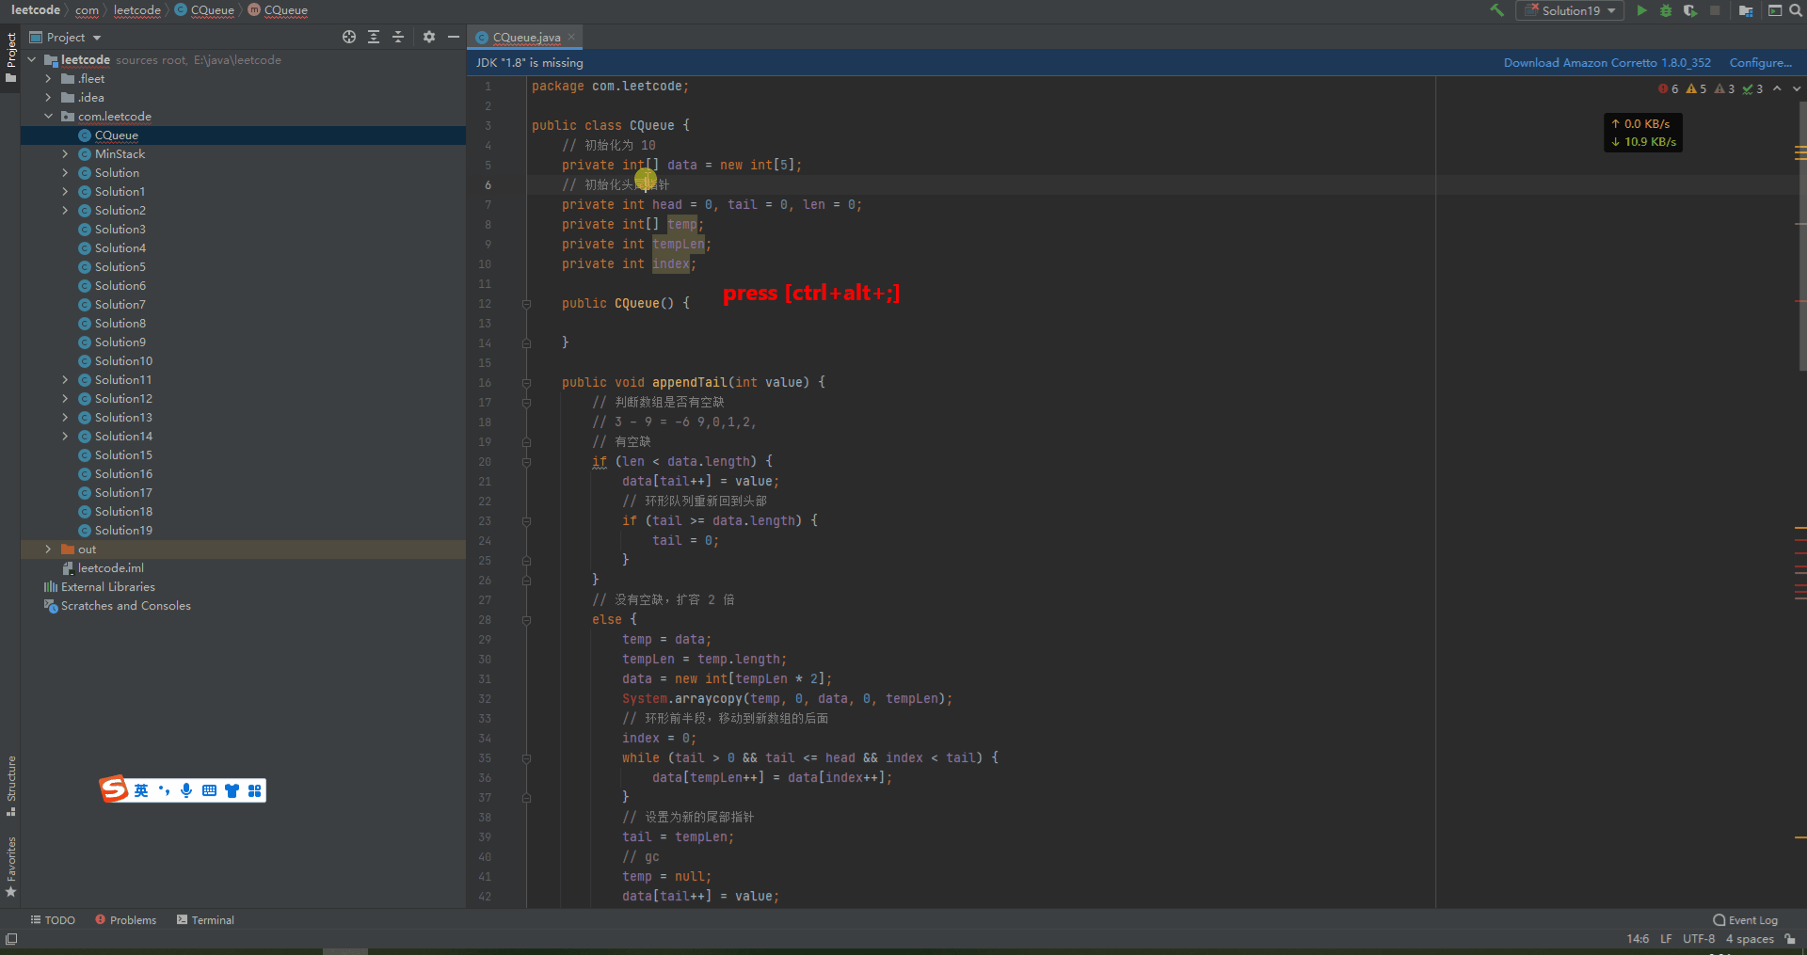Open Project Structure from the toolbar

point(1746,10)
